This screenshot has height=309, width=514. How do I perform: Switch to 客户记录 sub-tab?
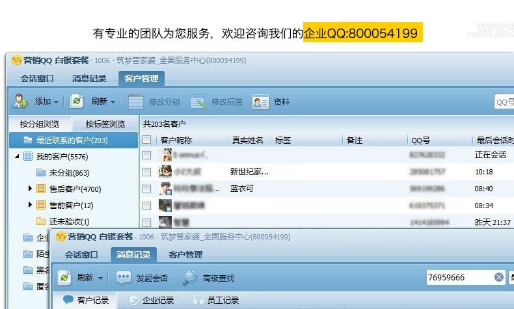[85, 300]
